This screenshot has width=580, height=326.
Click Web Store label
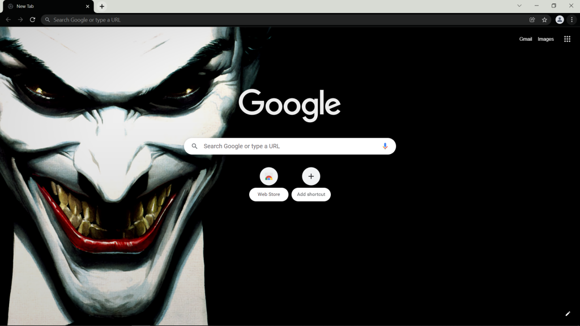tap(268, 195)
